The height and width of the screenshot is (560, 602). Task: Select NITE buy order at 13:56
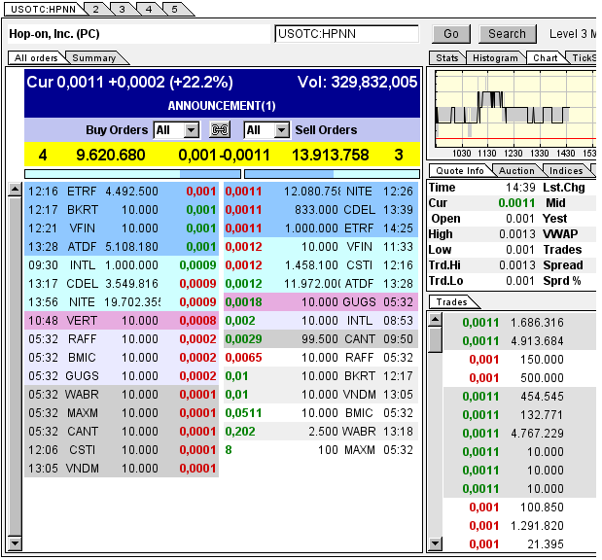click(x=122, y=302)
